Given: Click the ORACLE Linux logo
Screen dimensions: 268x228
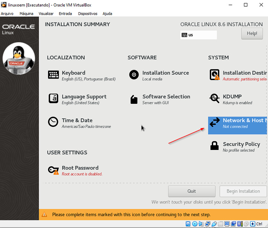Looking at the screenshot, I should click(x=18, y=29).
